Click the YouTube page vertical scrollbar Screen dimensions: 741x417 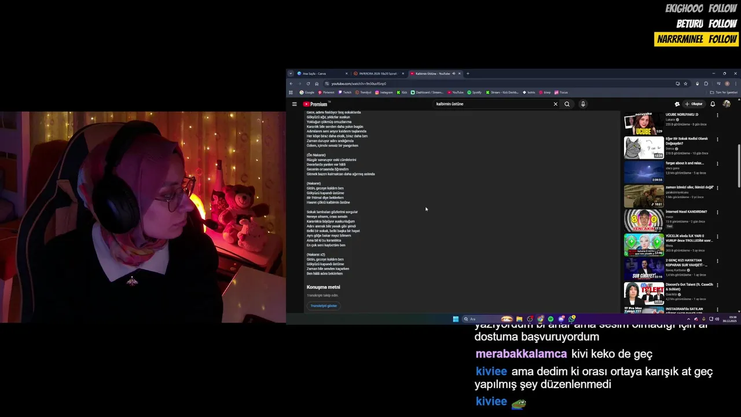738,165
